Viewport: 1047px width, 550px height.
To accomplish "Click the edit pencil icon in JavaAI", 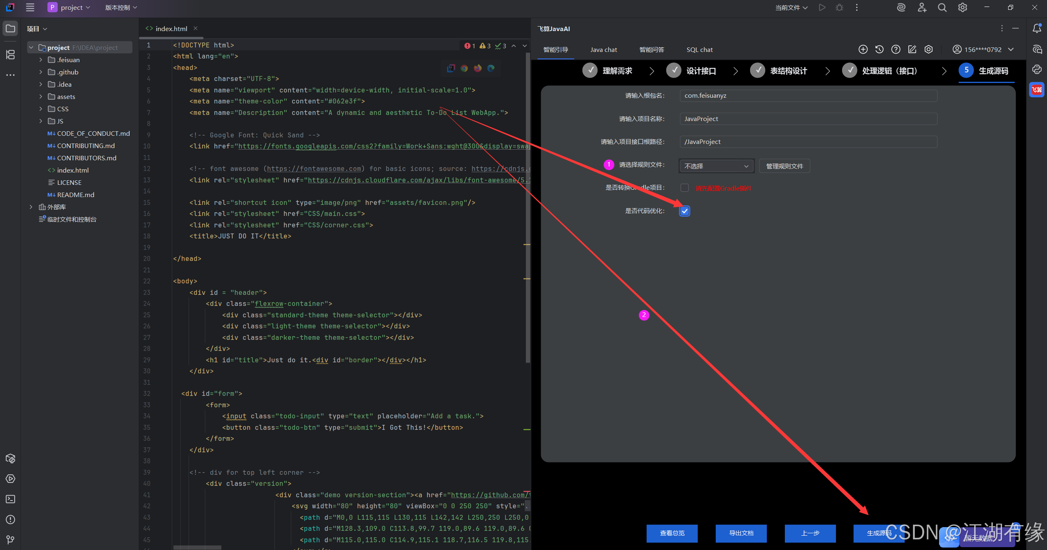I will [912, 49].
